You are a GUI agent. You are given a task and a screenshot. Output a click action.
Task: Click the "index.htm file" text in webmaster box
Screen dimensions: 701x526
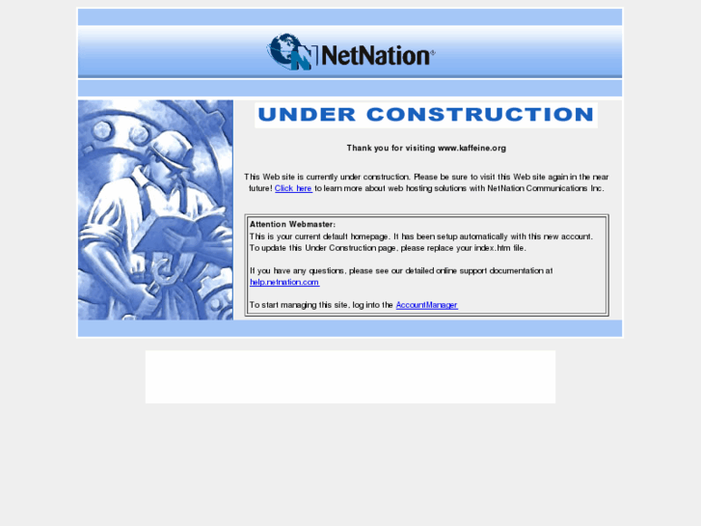[x=499, y=248]
